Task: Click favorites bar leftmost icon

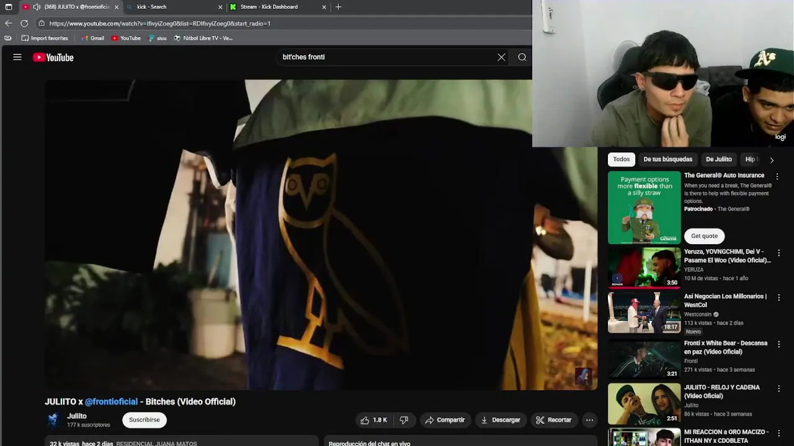Action: click(x=7, y=38)
